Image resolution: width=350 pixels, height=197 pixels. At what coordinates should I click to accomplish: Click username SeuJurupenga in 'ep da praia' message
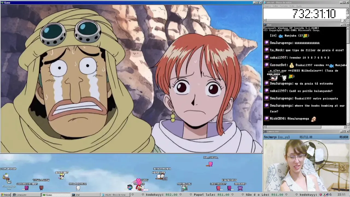coord(281,84)
